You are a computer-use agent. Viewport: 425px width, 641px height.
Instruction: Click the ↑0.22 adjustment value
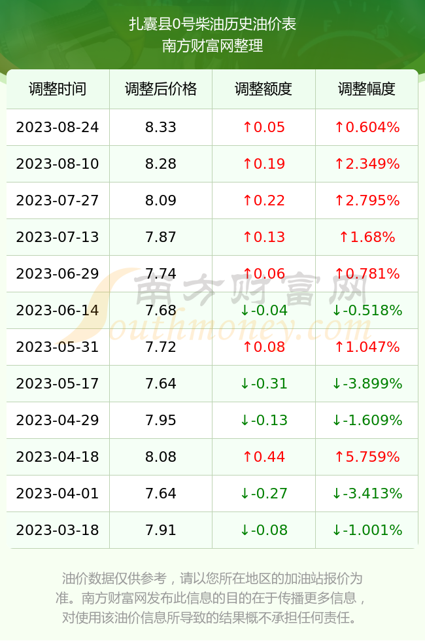[x=263, y=200]
